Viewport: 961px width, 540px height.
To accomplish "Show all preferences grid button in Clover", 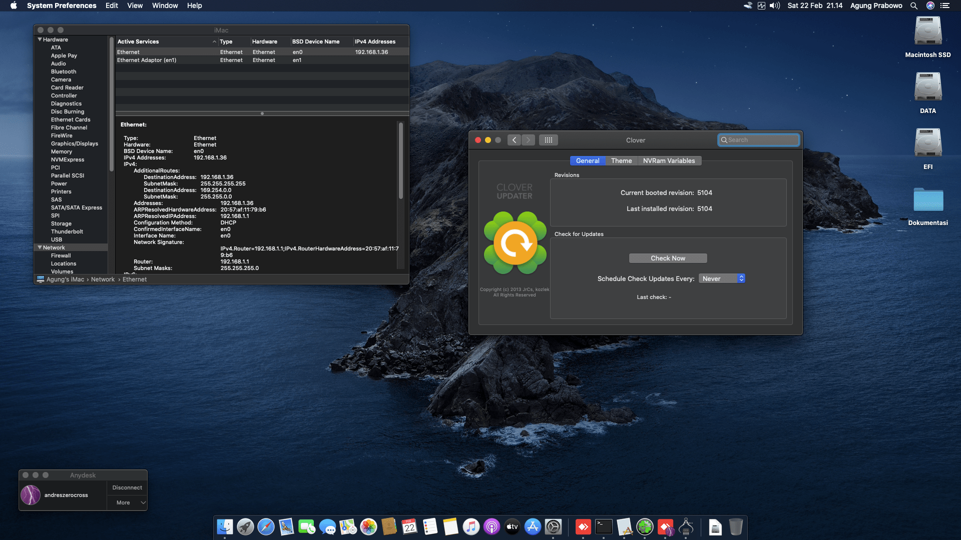I will [549, 140].
